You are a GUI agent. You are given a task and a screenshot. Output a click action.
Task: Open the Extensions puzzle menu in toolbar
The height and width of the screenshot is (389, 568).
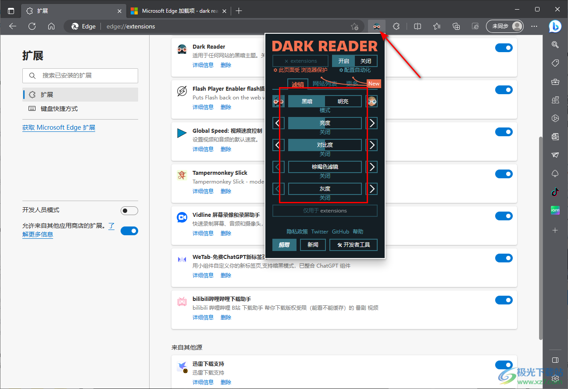click(396, 26)
